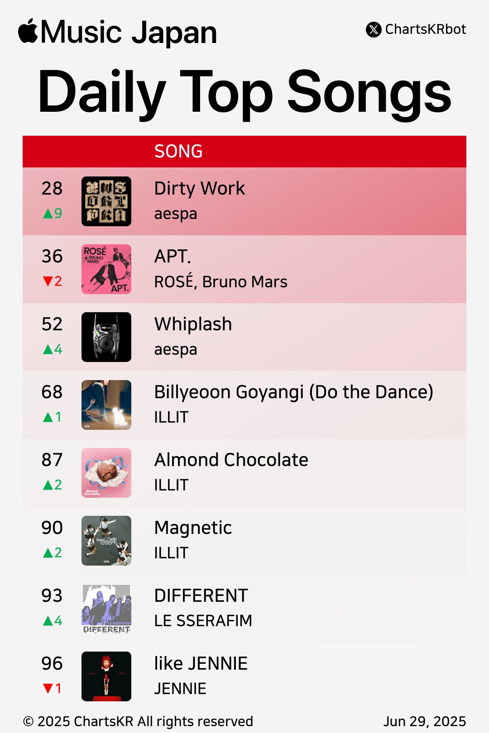Click the red down arrow at rank 36

click(48, 281)
